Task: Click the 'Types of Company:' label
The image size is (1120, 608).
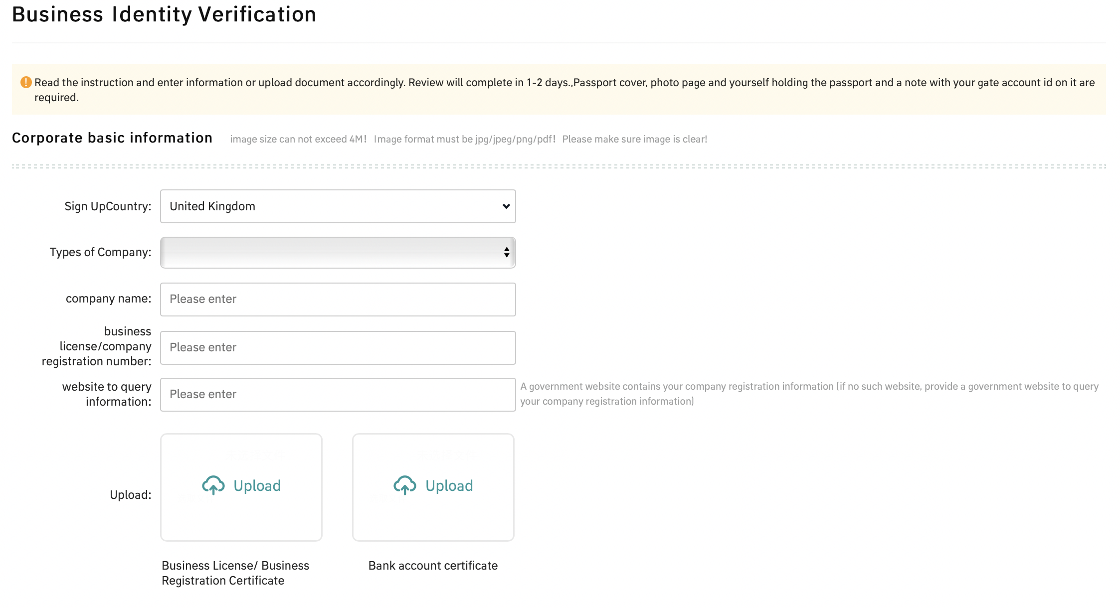Action: click(x=100, y=252)
